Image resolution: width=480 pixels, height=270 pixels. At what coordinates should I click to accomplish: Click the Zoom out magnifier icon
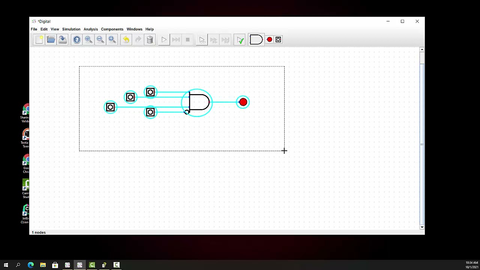100,40
